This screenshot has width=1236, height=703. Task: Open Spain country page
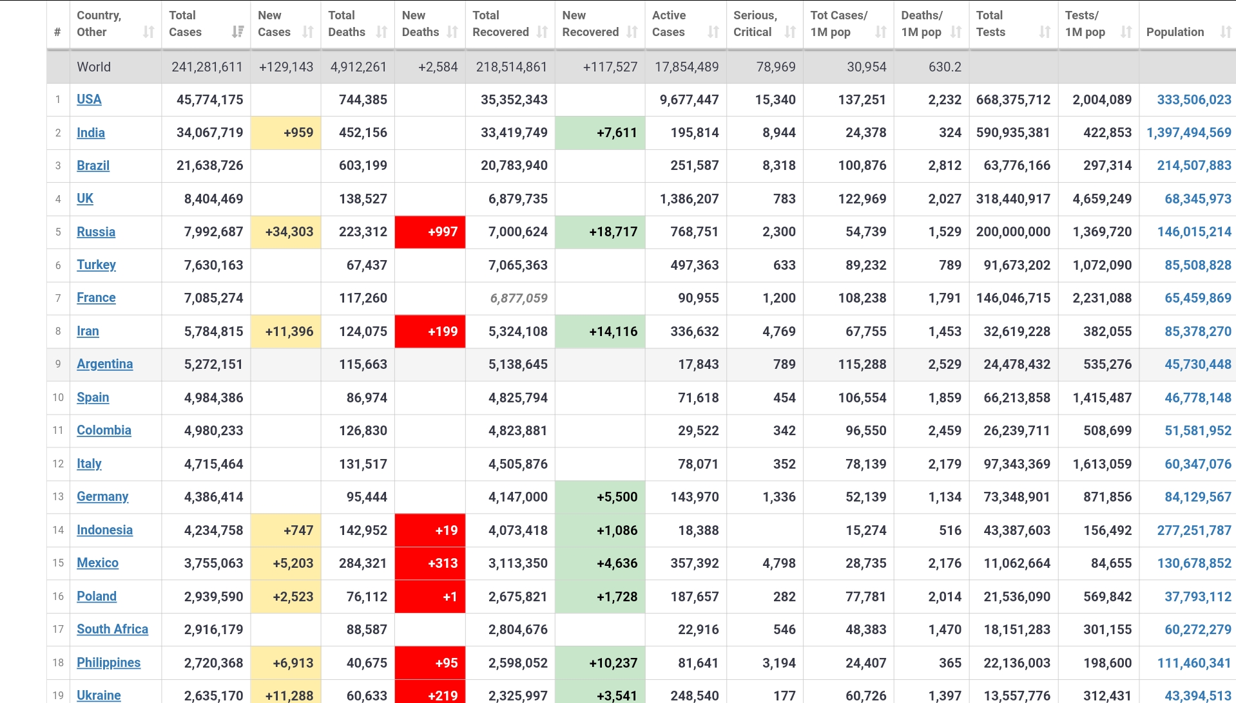pyautogui.click(x=93, y=397)
